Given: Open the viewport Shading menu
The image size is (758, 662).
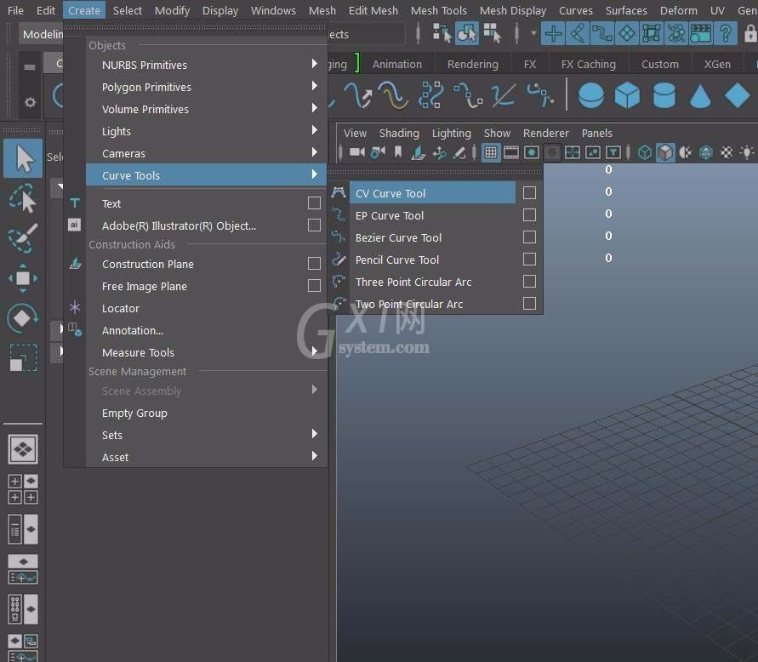Looking at the screenshot, I should [399, 133].
